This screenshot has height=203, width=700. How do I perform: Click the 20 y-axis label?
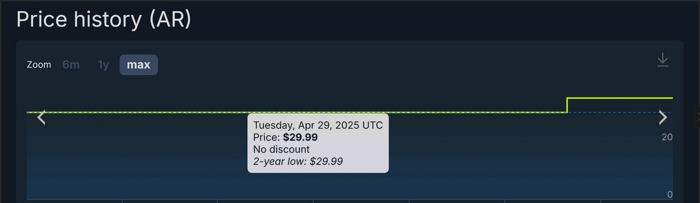[667, 137]
